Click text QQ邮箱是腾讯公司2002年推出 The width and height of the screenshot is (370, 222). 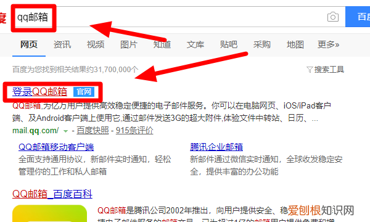[153, 210]
